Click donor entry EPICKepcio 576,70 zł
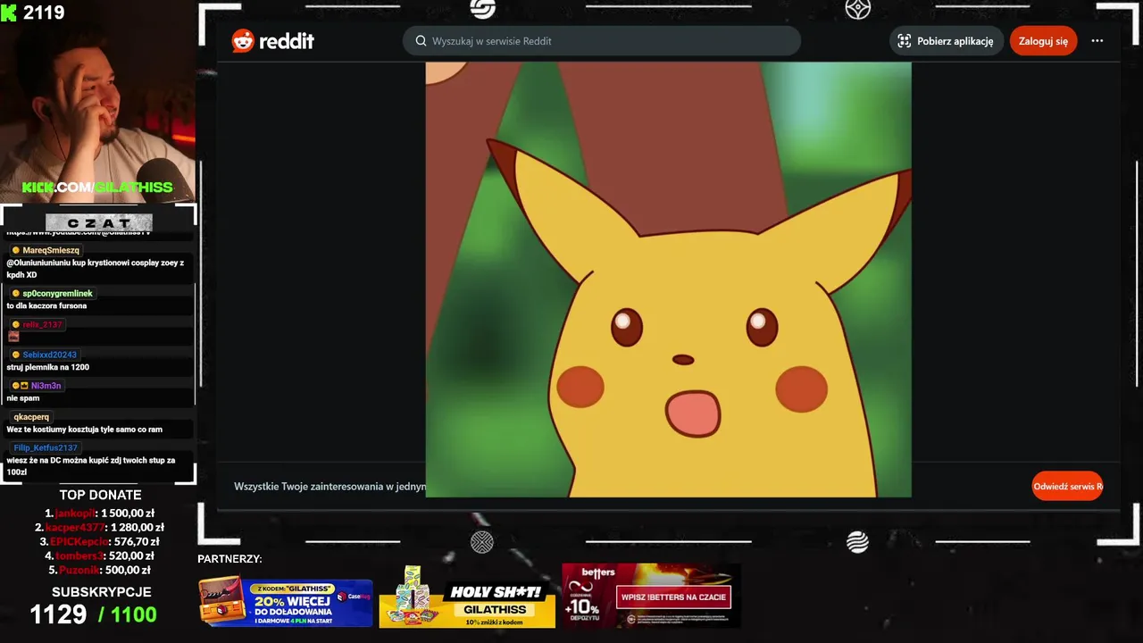Image resolution: width=1143 pixels, height=643 pixels. (x=99, y=542)
